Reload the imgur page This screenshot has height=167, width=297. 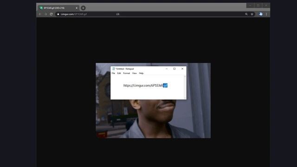(x=51, y=14)
